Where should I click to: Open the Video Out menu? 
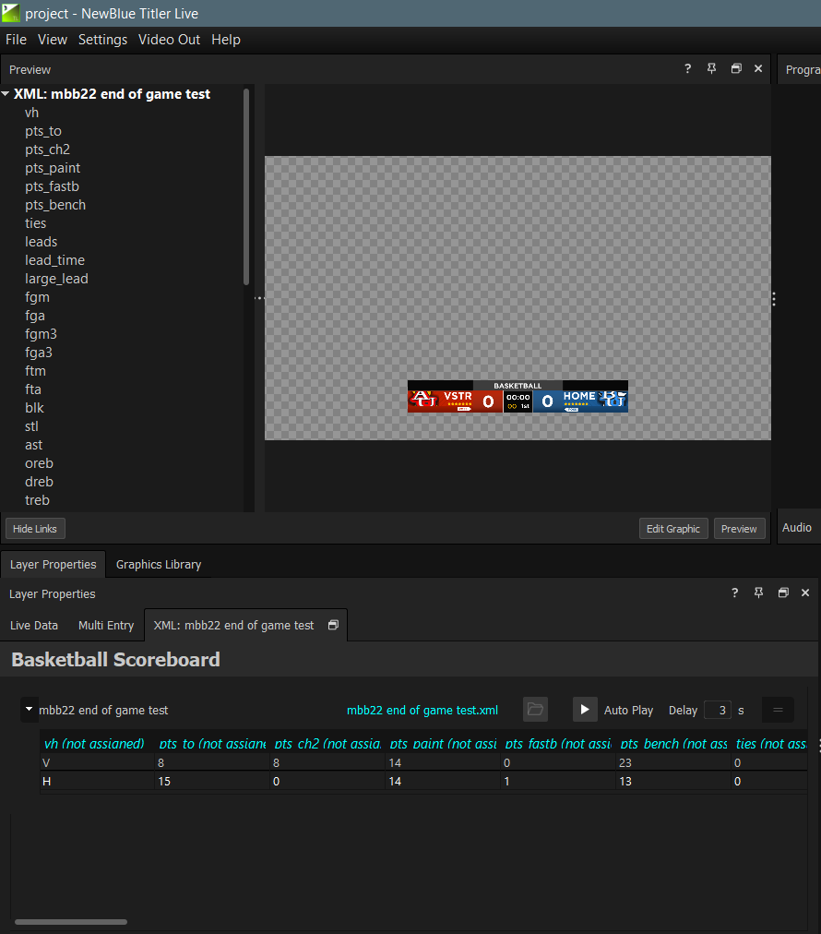pos(169,40)
